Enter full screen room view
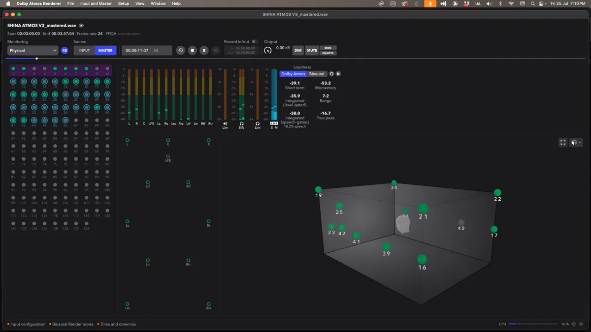 [563, 142]
